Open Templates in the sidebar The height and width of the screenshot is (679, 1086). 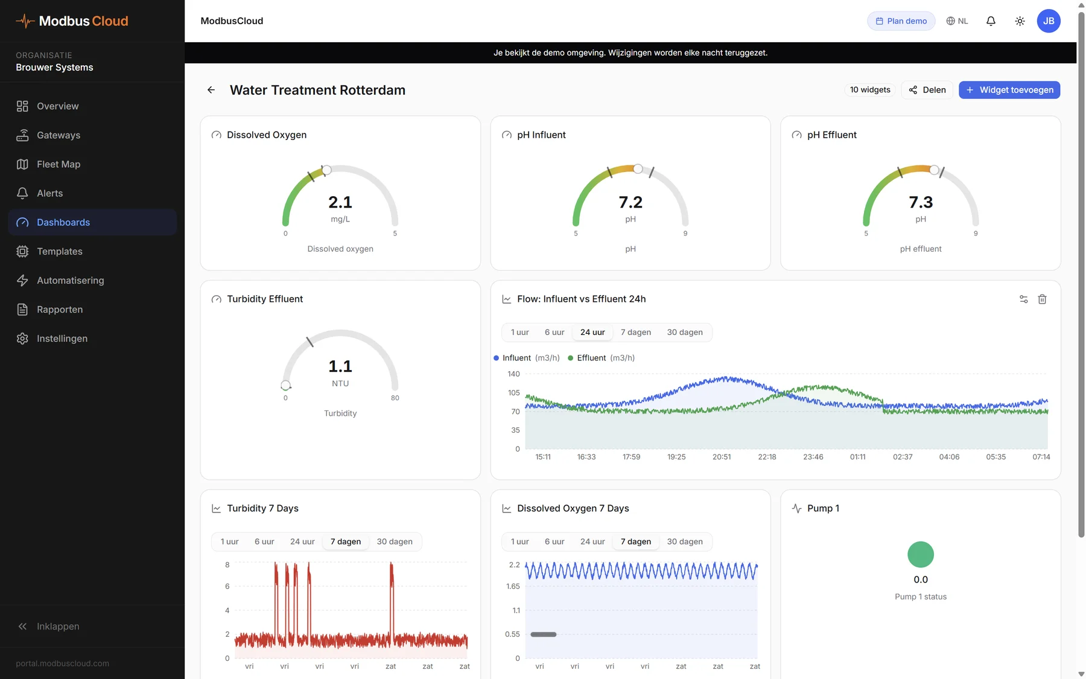92,251
